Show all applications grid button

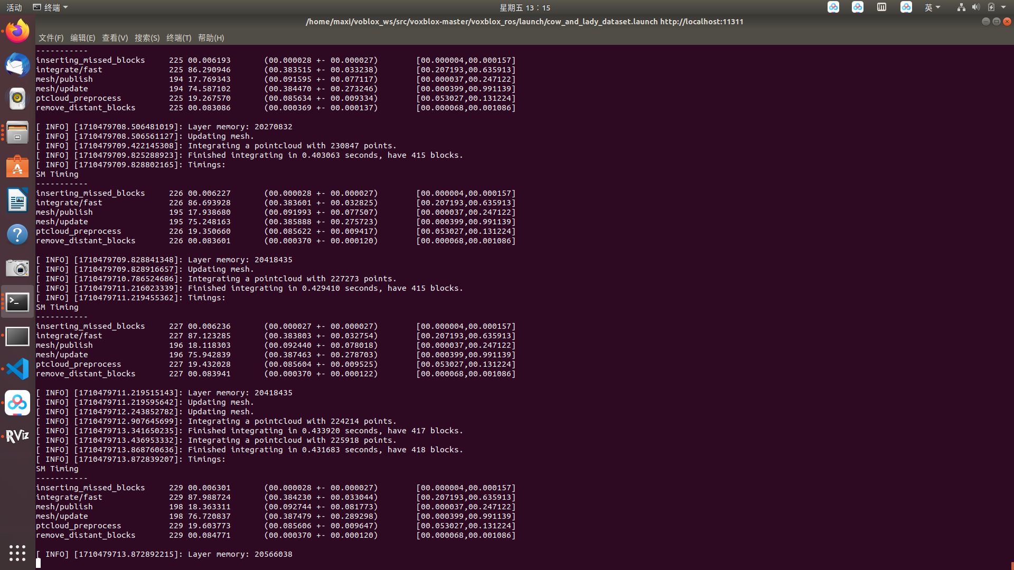pos(17,553)
